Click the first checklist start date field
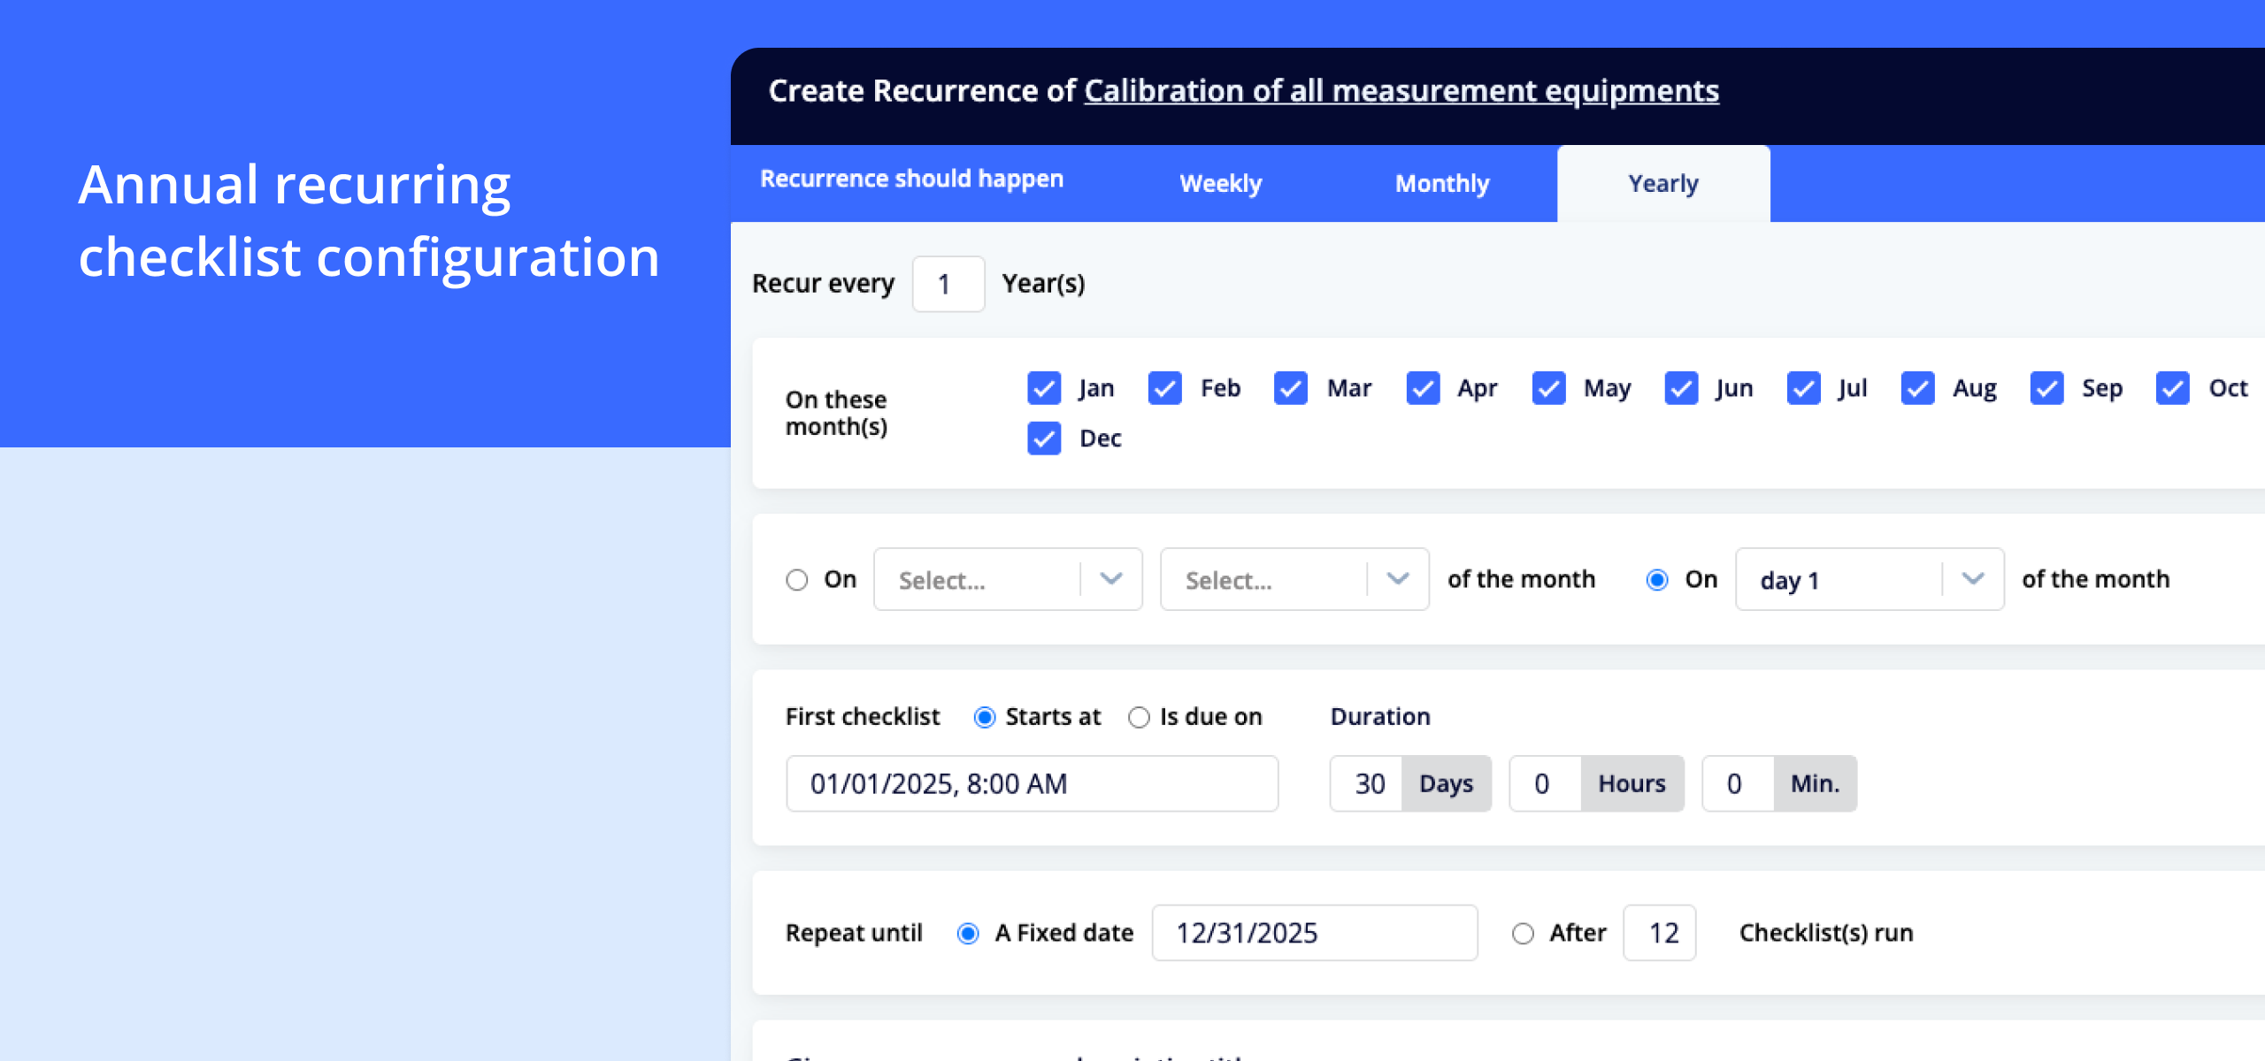 (1032, 783)
